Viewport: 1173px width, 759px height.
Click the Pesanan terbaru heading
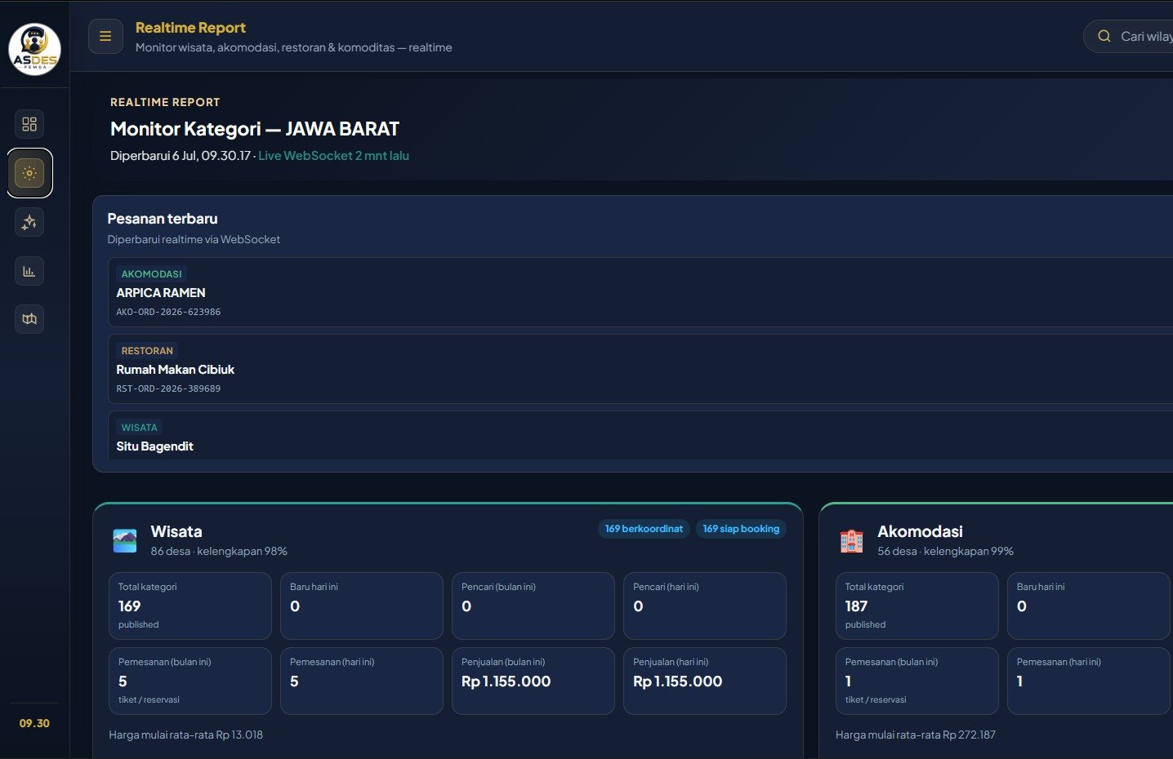163,219
